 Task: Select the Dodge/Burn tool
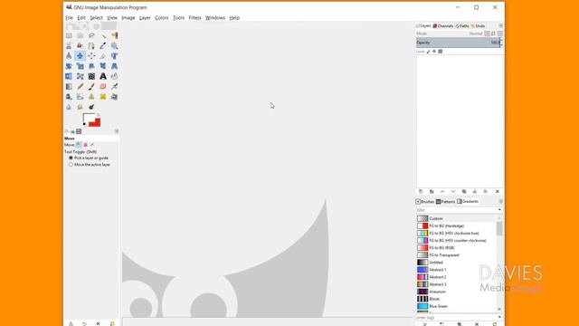(x=91, y=107)
